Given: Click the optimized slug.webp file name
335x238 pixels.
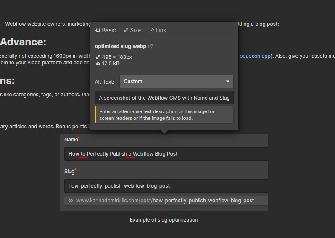Looking at the screenshot, I should [121, 46].
